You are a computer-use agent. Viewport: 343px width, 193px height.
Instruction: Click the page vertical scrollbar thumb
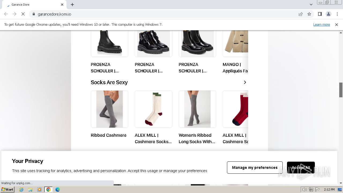click(341, 90)
